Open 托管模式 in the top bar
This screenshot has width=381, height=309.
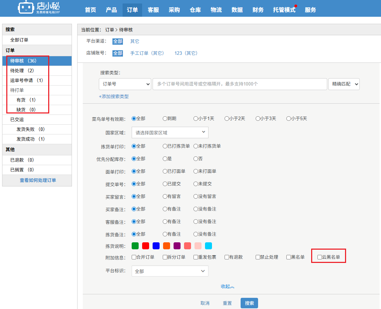(284, 10)
